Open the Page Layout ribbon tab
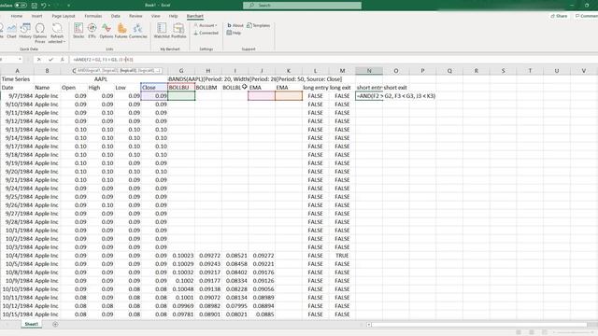This screenshot has height=336, width=598. click(x=64, y=16)
